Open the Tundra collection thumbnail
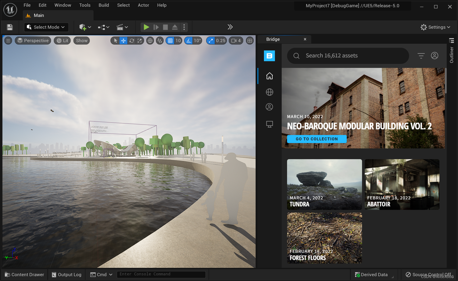The width and height of the screenshot is (458, 281). tap(324, 184)
